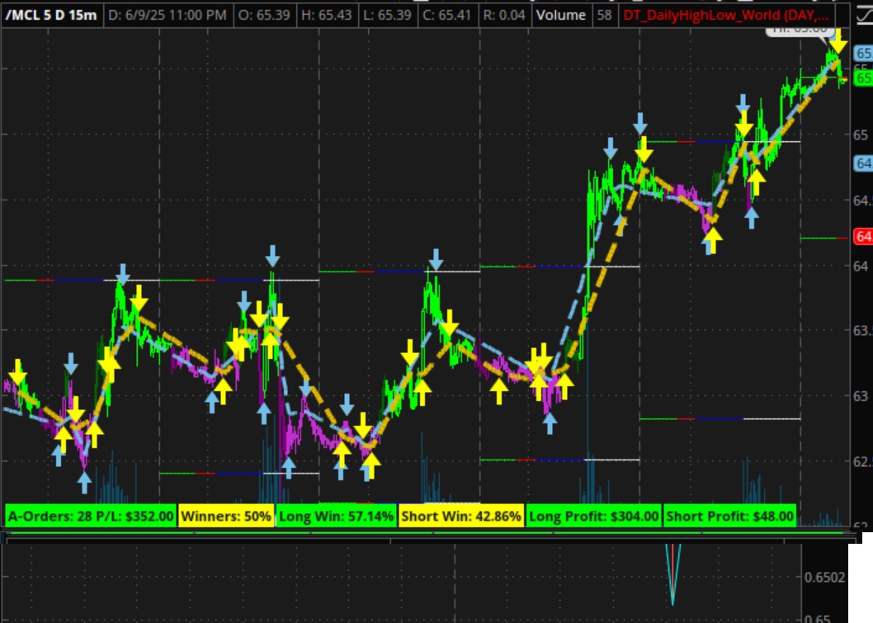Click the green last-price bubble on the axis
Screen dimensions: 873x623
click(864, 78)
